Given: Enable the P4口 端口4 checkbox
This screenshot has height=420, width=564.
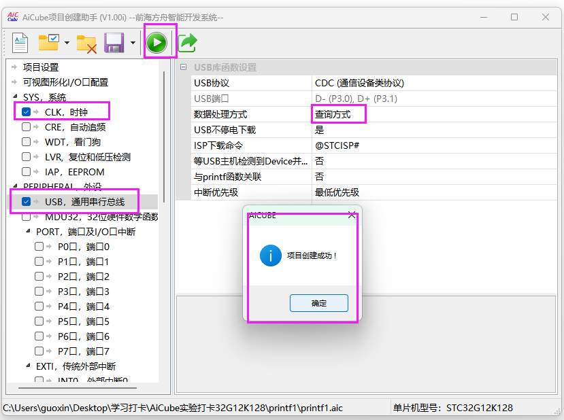Looking at the screenshot, I should point(39,306).
